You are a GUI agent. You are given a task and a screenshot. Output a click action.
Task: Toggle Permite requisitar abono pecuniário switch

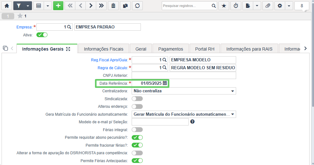(x=137, y=137)
